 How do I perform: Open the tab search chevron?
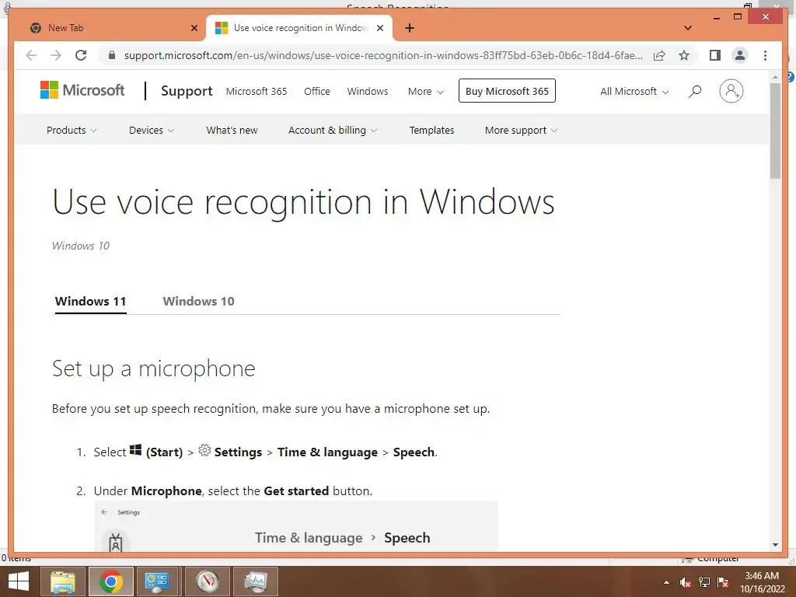(688, 28)
